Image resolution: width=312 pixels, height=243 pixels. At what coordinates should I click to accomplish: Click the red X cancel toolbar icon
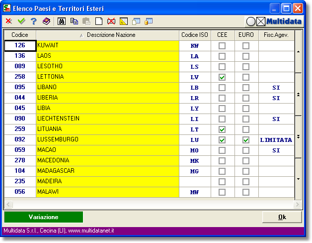point(9,21)
